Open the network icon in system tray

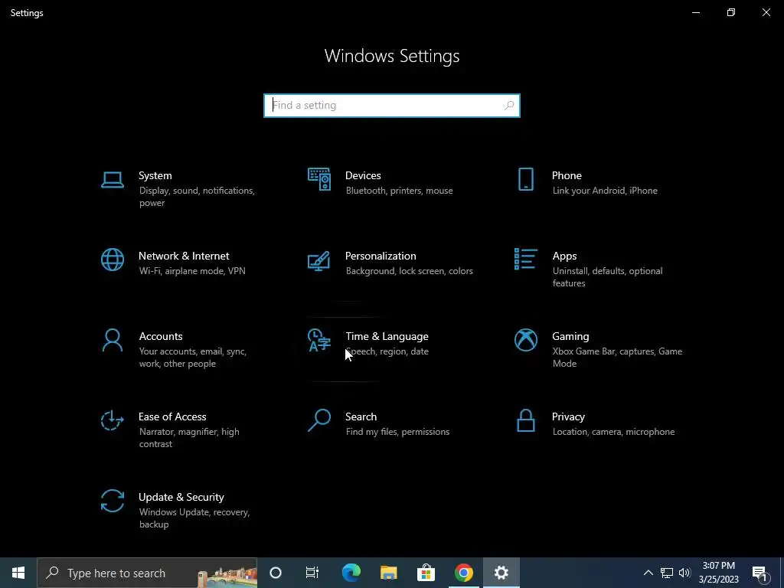point(667,573)
